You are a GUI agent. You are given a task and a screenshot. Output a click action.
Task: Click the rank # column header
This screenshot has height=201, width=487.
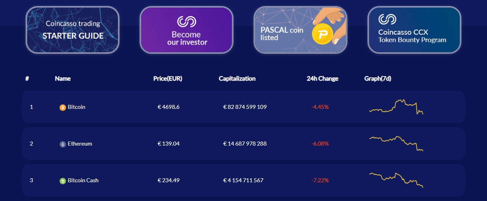tap(27, 79)
